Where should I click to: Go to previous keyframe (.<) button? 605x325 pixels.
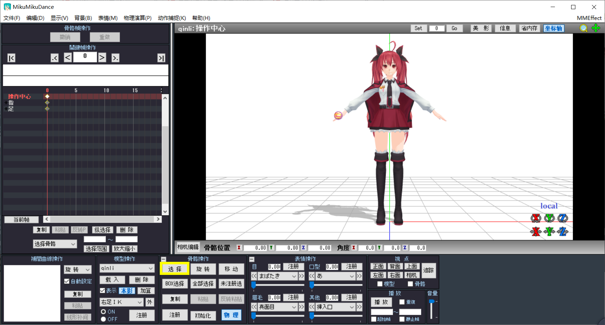(x=54, y=58)
